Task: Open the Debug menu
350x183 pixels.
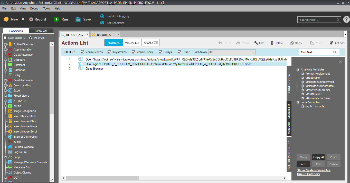Action: pyautogui.click(x=34, y=8)
